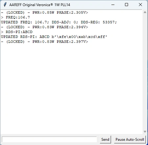Focus the command input field

[x=49, y=139]
